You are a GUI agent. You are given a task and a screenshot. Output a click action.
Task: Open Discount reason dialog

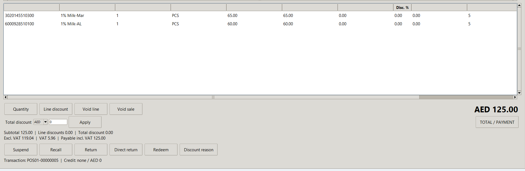199,150
